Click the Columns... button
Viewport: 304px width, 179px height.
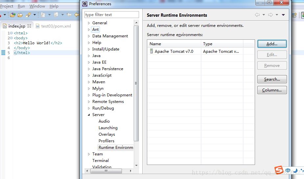click(x=272, y=90)
